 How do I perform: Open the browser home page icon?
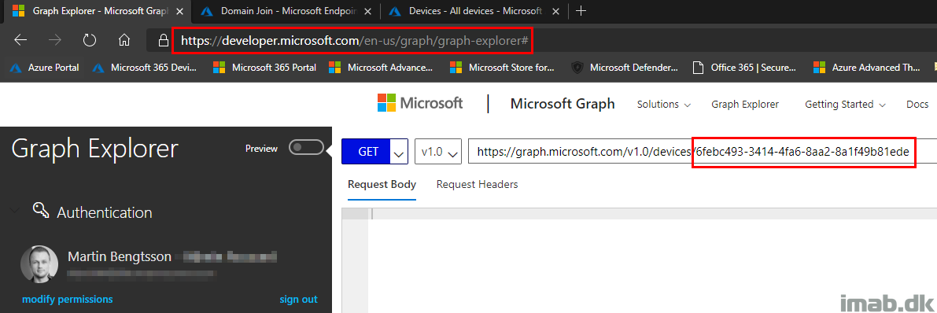124,40
